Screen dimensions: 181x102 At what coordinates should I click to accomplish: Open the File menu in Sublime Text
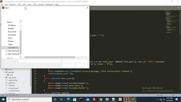[2, 5]
